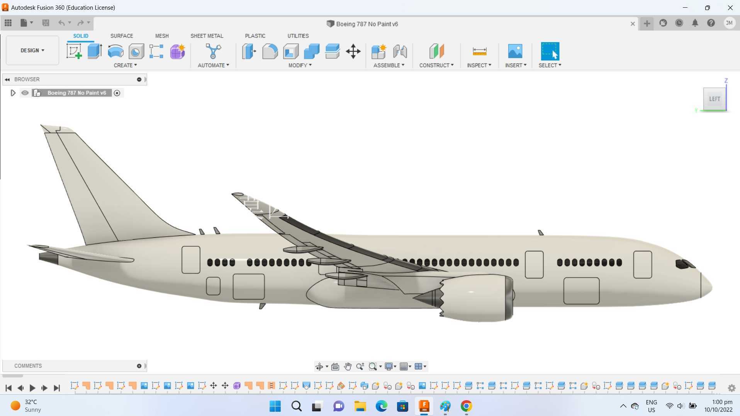Image resolution: width=740 pixels, height=416 pixels.
Task: Click the LEFT face of ViewCube
Action: pos(715,99)
